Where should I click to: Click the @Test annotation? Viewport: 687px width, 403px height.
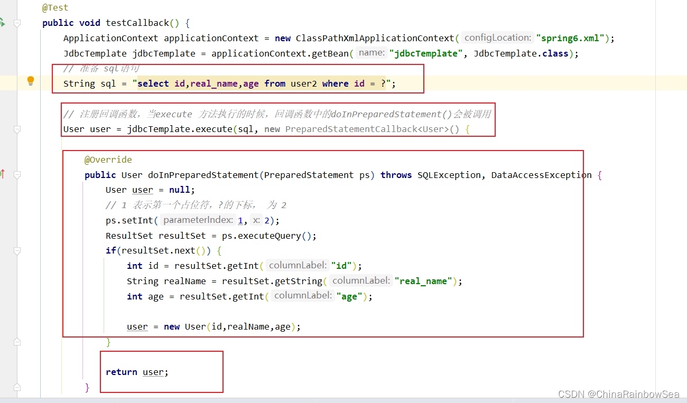click(x=55, y=7)
